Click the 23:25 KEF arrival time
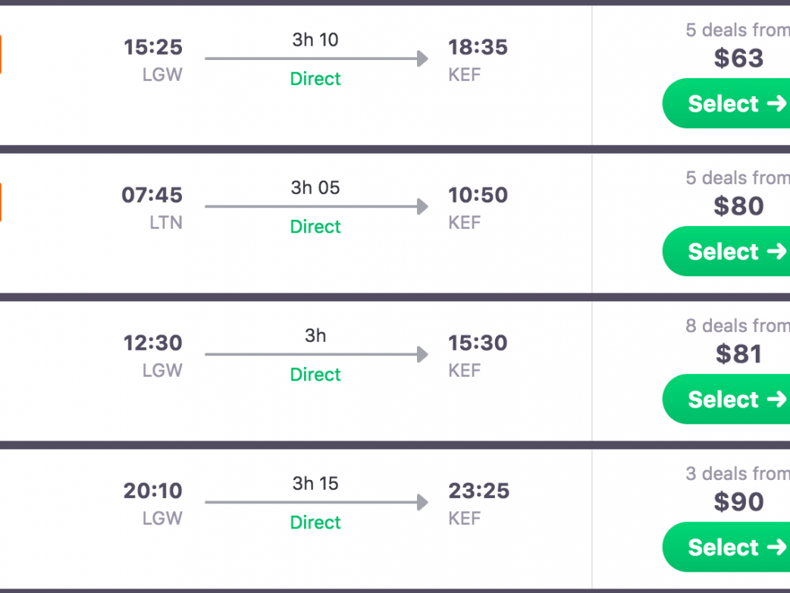This screenshot has height=593, width=790. pyautogui.click(x=478, y=491)
